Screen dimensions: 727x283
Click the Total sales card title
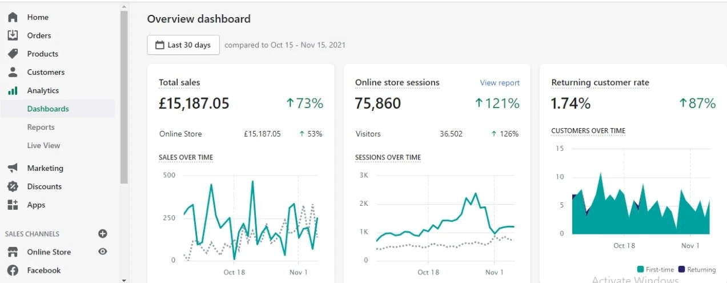pos(179,83)
